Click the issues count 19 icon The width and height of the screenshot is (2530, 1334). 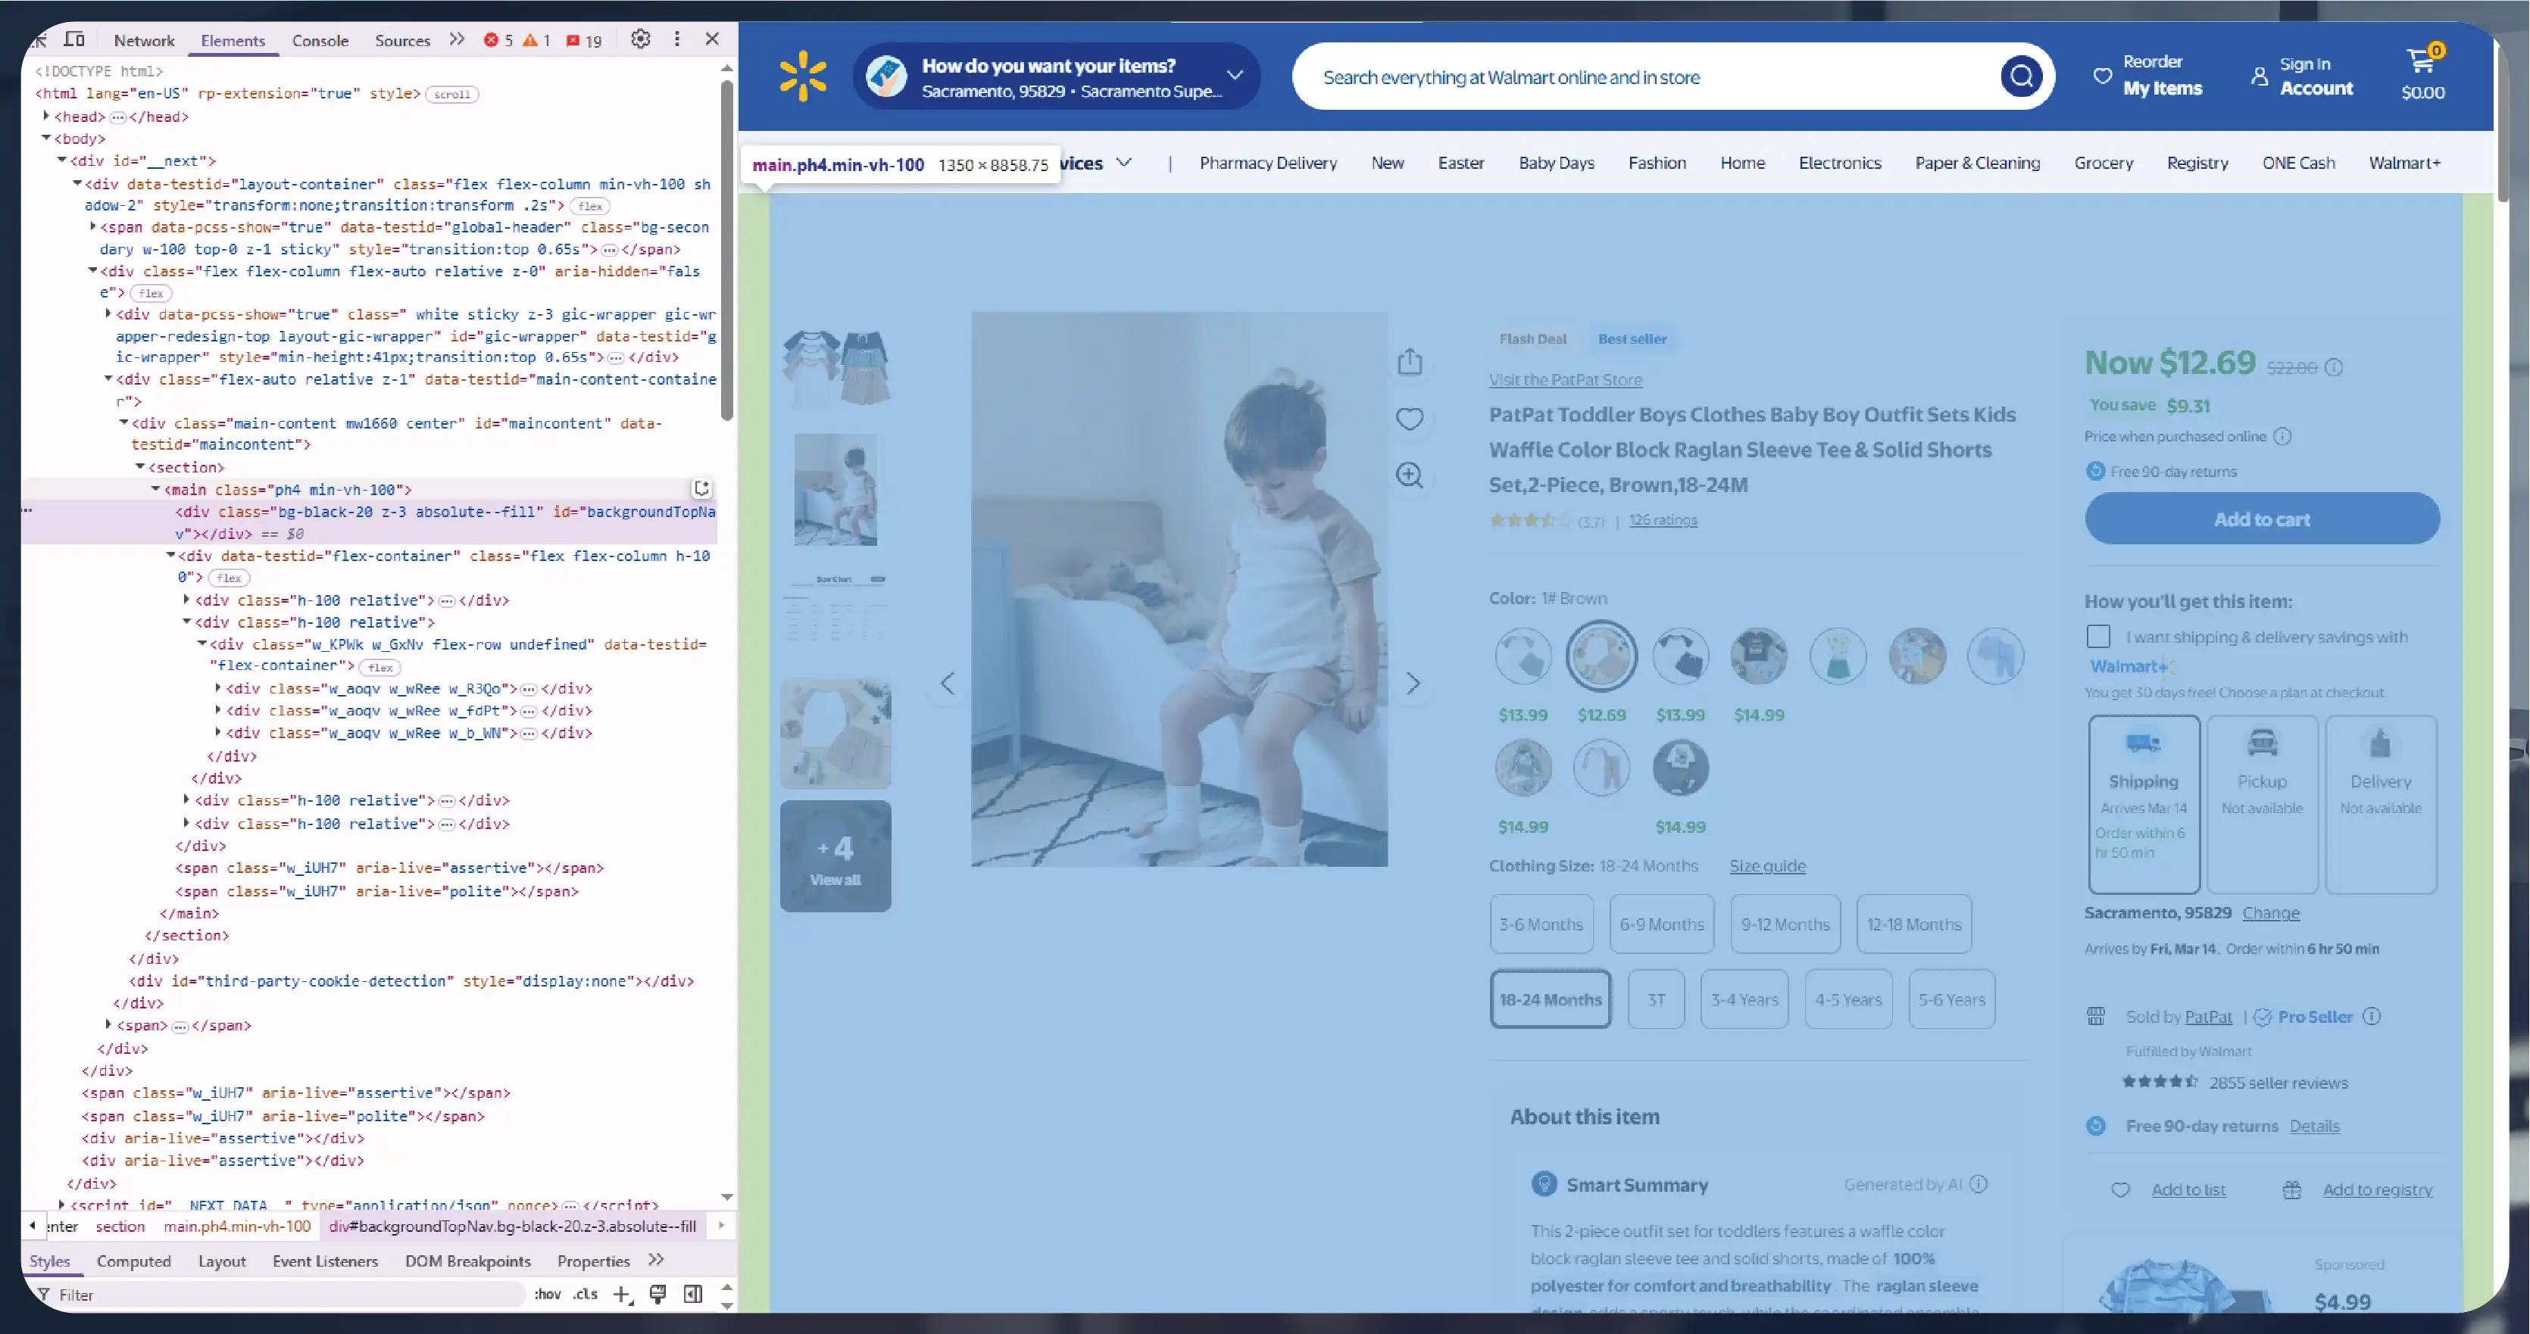tap(573, 41)
